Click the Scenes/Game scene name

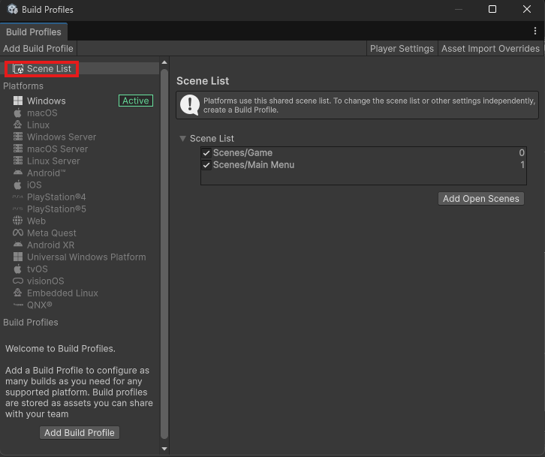242,153
